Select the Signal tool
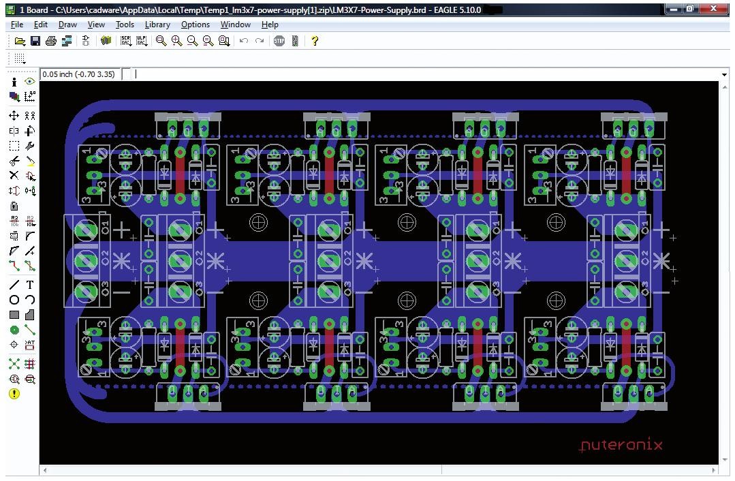The image size is (735, 481). [29, 330]
